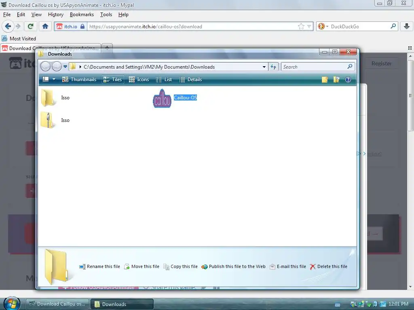Image resolution: width=414 pixels, height=310 pixels.
Task: Open the History menu
Action: (56, 15)
